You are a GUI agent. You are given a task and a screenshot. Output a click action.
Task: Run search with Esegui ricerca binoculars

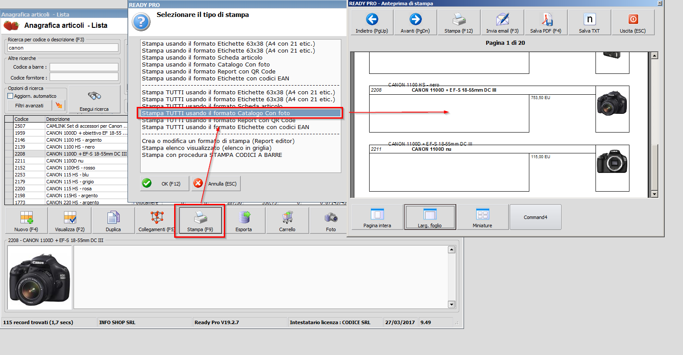point(94,99)
